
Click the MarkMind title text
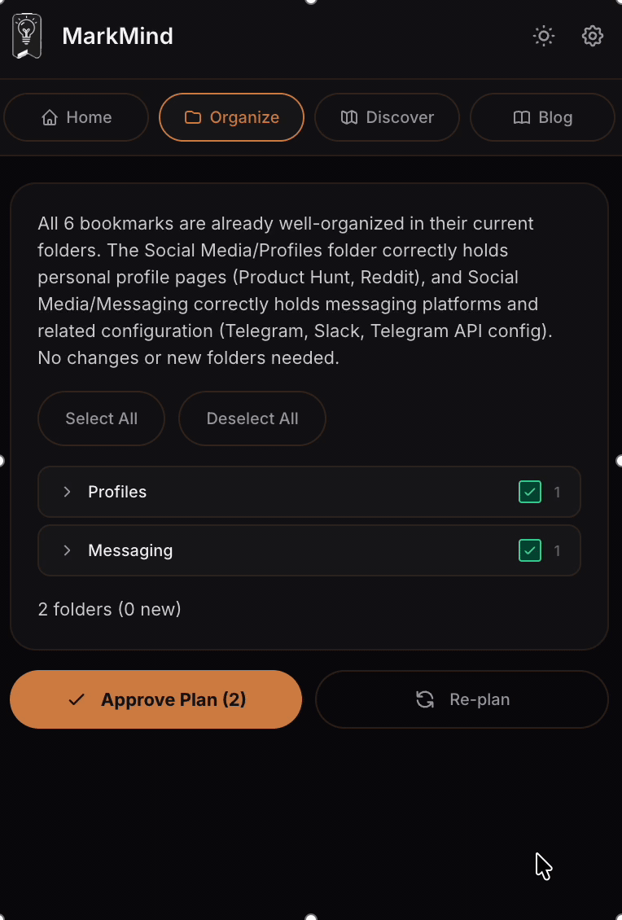coord(117,36)
